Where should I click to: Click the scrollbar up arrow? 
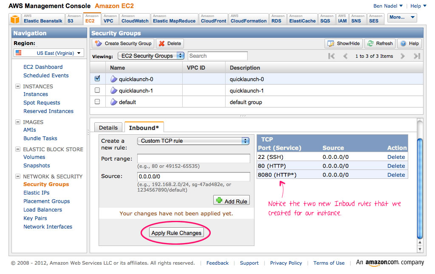[x=420, y=243]
